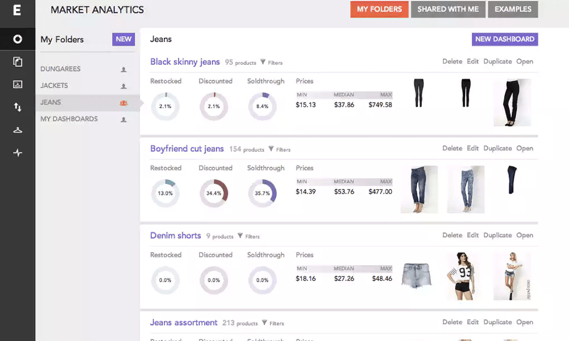
Task: Click the shared people icon beside JEANS
Action: coord(123,103)
